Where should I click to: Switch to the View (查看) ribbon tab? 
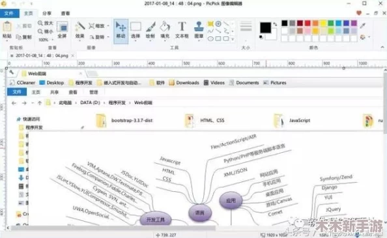(65, 13)
